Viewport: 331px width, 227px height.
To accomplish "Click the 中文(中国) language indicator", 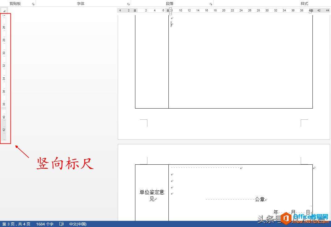I will (78, 224).
